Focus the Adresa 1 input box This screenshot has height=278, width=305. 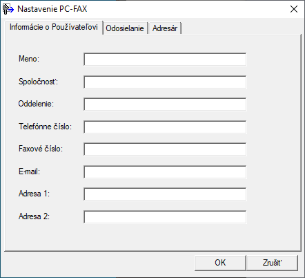(x=165, y=194)
